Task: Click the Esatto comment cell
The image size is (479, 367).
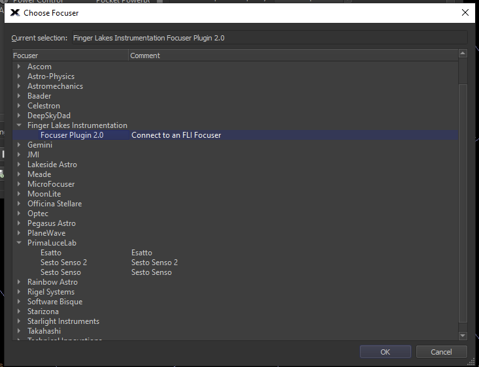Action: coord(141,253)
